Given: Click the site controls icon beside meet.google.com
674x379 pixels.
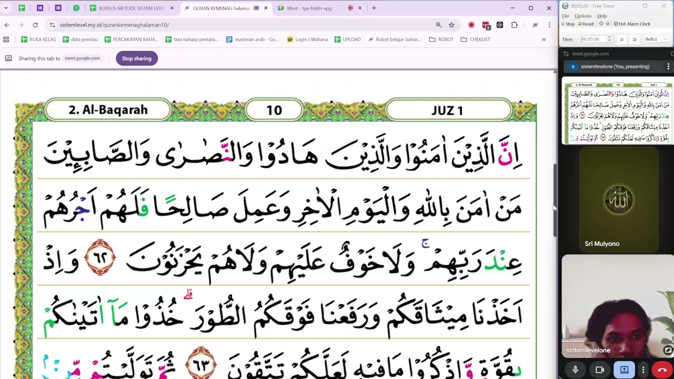Looking at the screenshot, I should point(566,54).
